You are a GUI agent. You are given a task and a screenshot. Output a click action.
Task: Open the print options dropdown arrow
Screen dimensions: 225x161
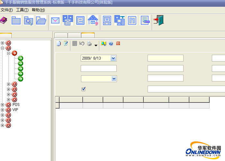(x=96, y=45)
